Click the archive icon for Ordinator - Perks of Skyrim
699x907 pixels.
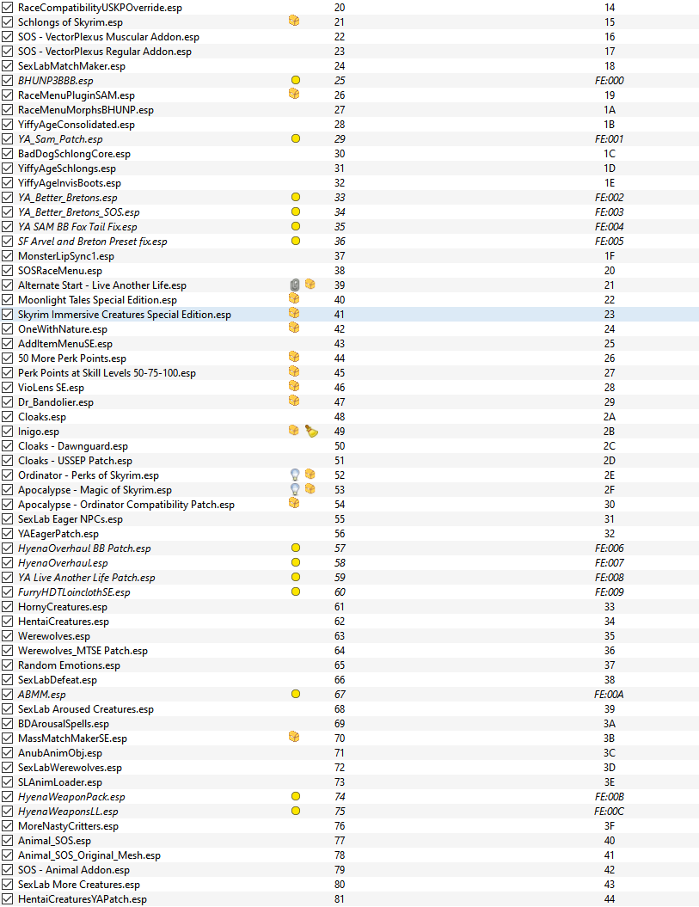pyautogui.click(x=310, y=475)
